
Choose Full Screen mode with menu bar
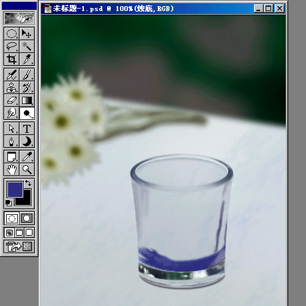(x=20, y=233)
